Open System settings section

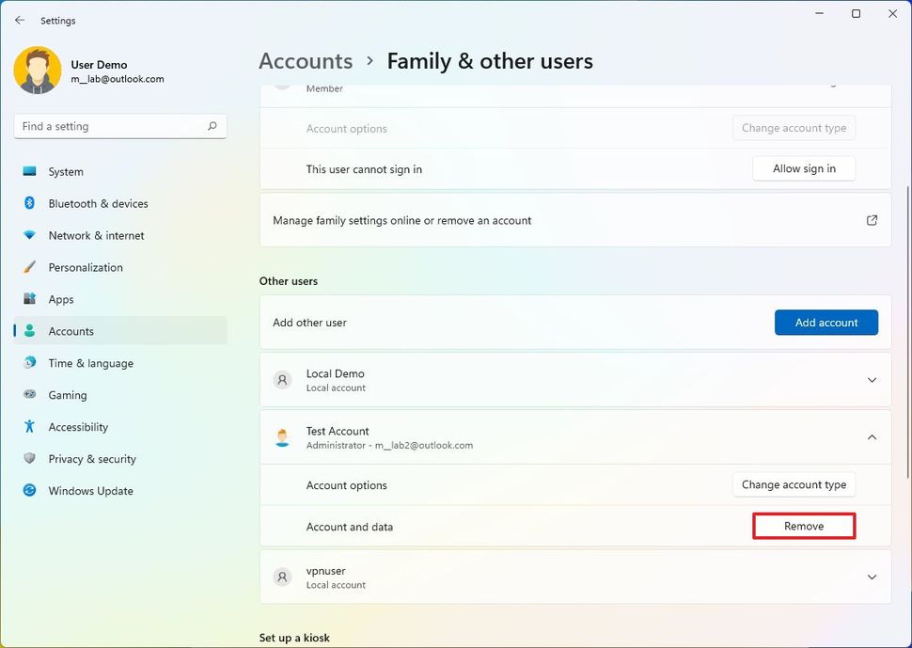66,172
